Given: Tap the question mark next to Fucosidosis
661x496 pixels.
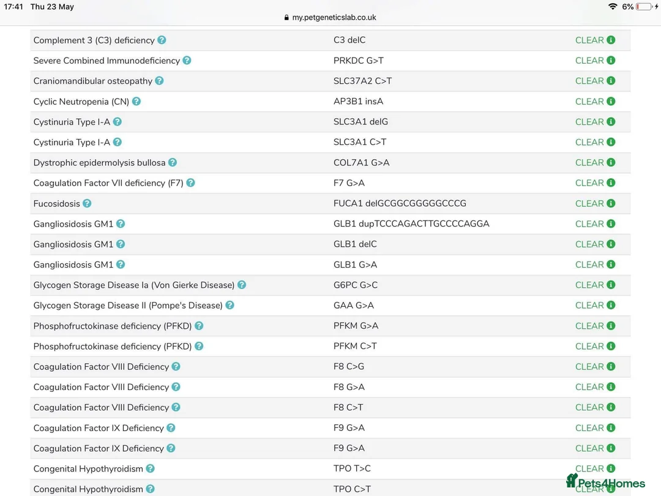Looking at the screenshot, I should pos(87,203).
